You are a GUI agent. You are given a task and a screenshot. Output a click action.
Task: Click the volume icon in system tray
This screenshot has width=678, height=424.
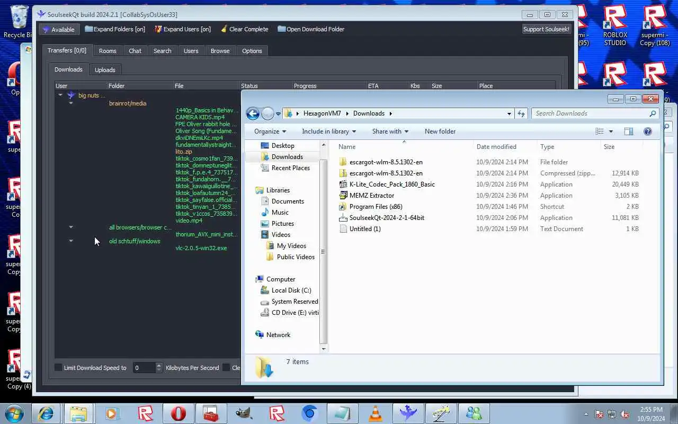tap(625, 414)
